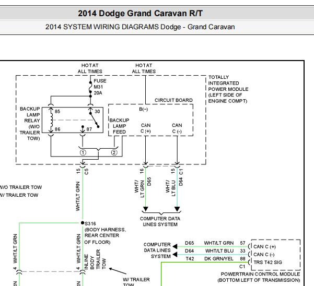Select the 'BACKUP LAMP FEED' label

[x=119, y=126]
